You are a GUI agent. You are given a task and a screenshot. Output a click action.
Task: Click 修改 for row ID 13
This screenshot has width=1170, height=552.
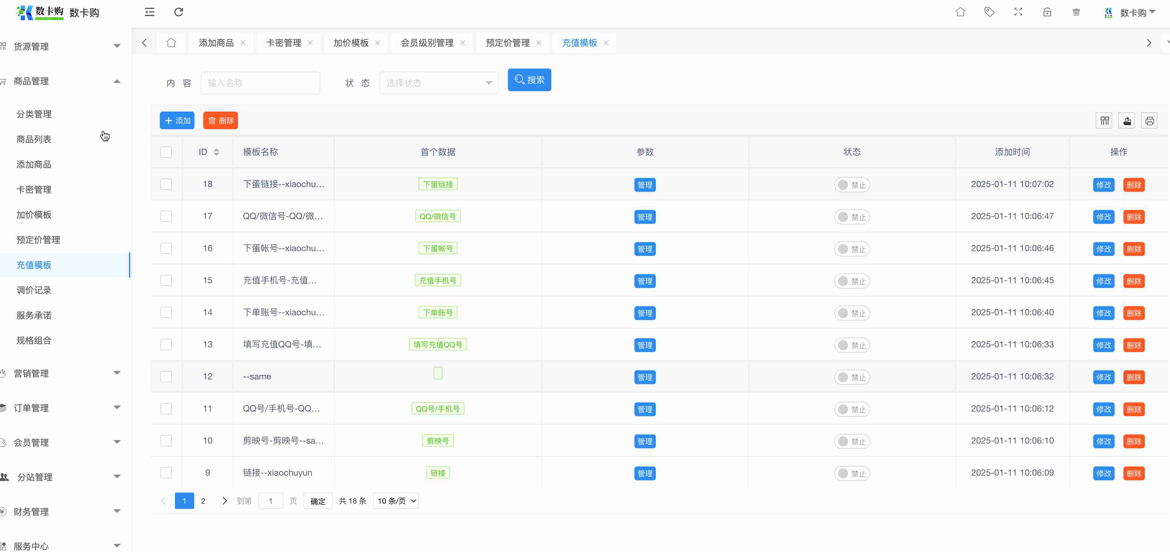(x=1103, y=345)
